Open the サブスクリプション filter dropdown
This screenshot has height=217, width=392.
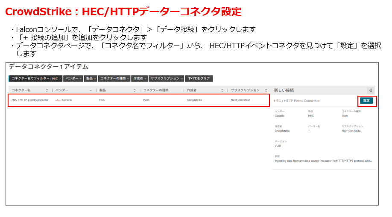(x=167, y=79)
